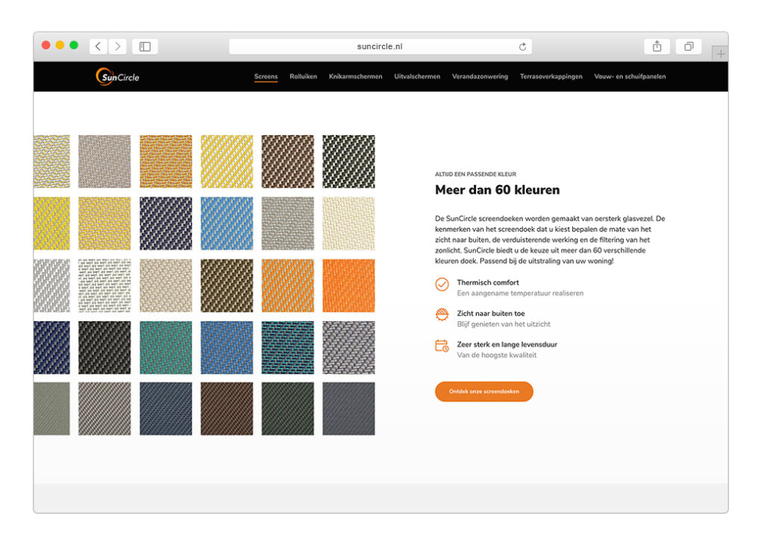
Task: Click the Ontdek onze screendoeken button
Action: coord(483,391)
